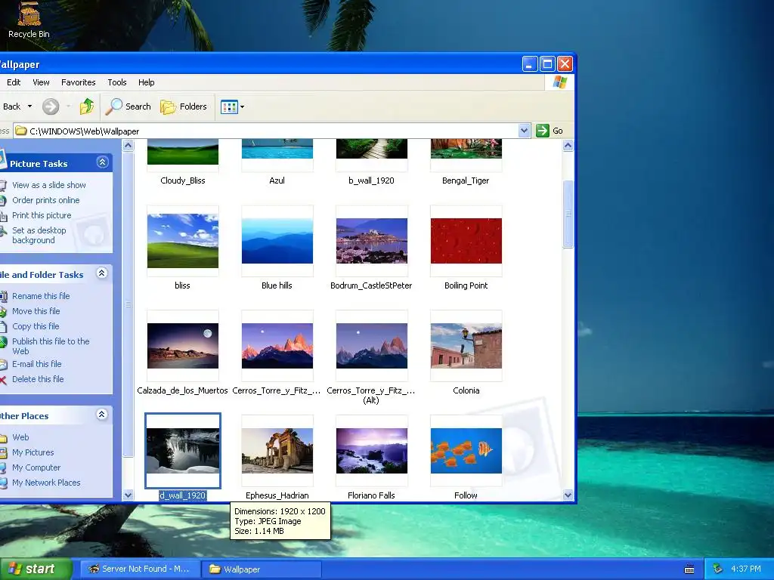Click the Wallpaper taskbar button
Image resolution: width=774 pixels, height=580 pixels.
pos(262,569)
